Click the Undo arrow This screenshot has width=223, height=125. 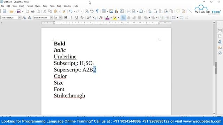click(x=70, y=11)
